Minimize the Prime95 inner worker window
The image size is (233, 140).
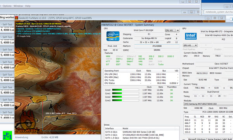(184, 12)
